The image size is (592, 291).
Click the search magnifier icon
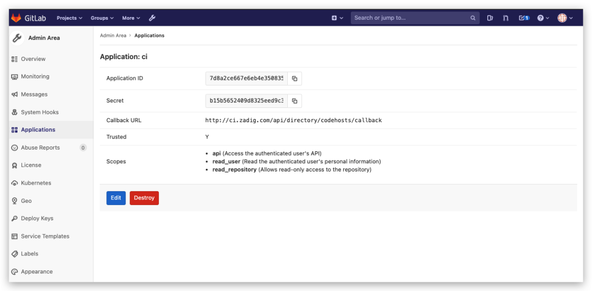(473, 18)
